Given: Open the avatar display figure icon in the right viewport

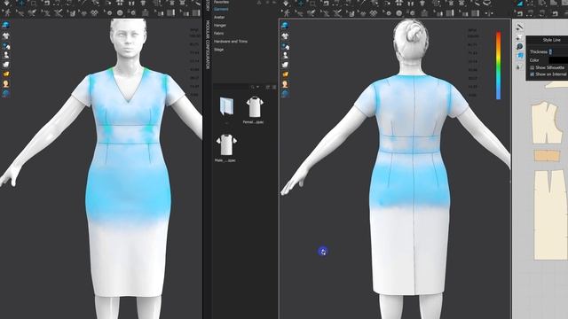Looking at the screenshot, I should coord(285,55).
